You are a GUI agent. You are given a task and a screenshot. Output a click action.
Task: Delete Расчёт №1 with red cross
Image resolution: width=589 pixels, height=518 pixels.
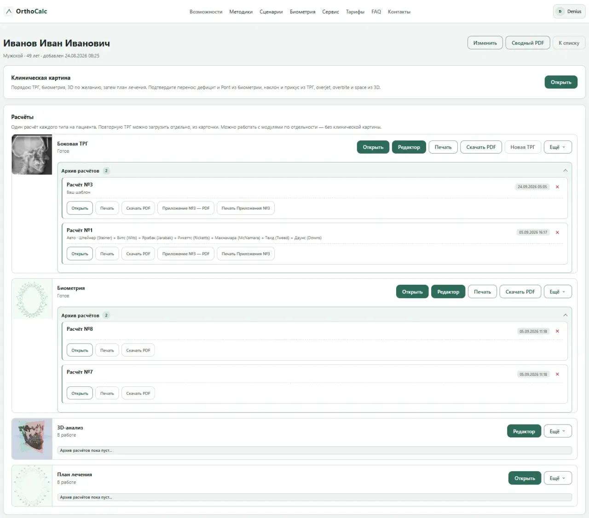557,232
